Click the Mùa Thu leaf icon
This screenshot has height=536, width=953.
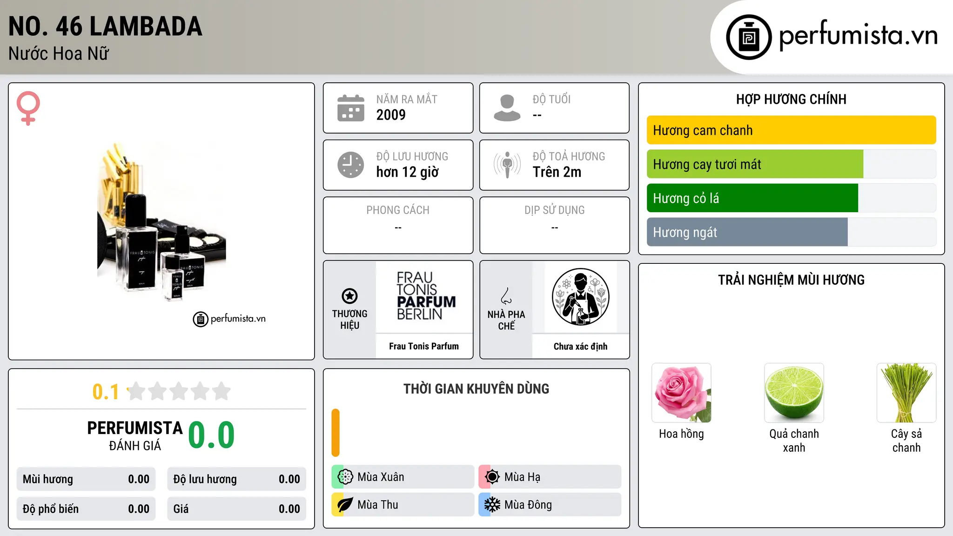(x=345, y=505)
